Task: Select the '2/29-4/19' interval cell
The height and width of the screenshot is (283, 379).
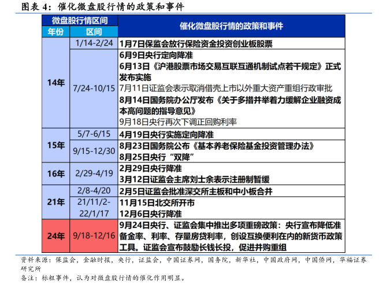Action: tap(94, 174)
